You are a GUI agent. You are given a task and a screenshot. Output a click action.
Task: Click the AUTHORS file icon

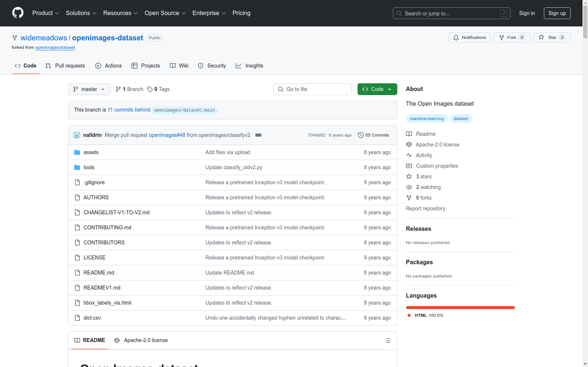click(x=77, y=197)
